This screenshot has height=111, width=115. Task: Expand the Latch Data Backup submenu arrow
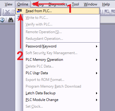pos(97,93)
